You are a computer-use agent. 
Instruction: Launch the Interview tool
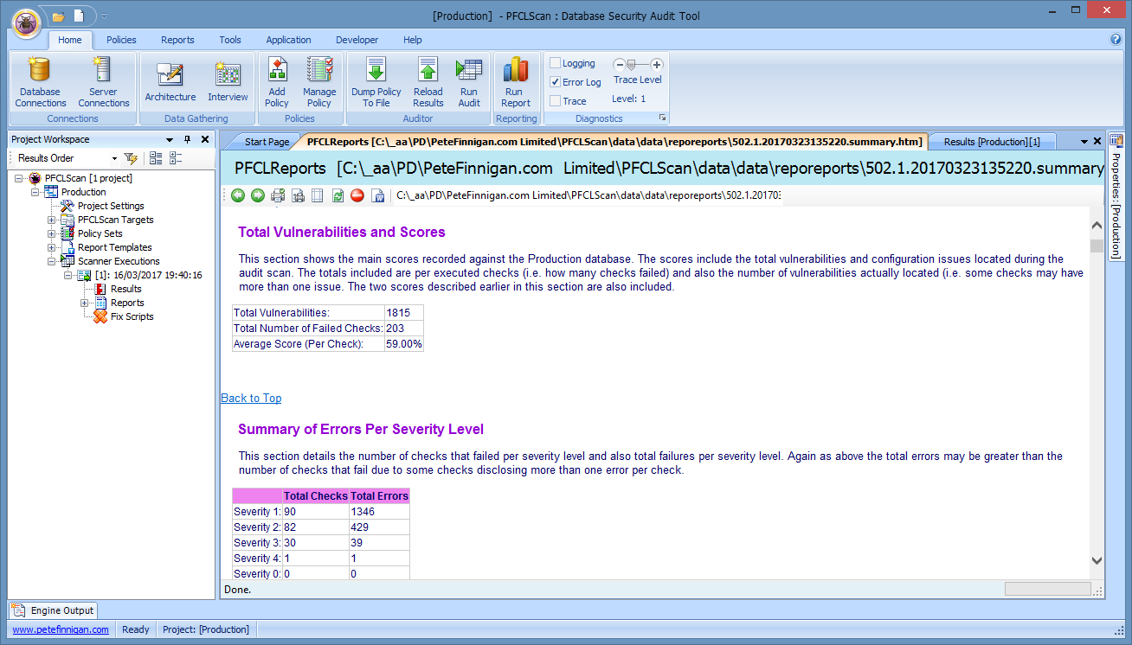[x=228, y=82]
